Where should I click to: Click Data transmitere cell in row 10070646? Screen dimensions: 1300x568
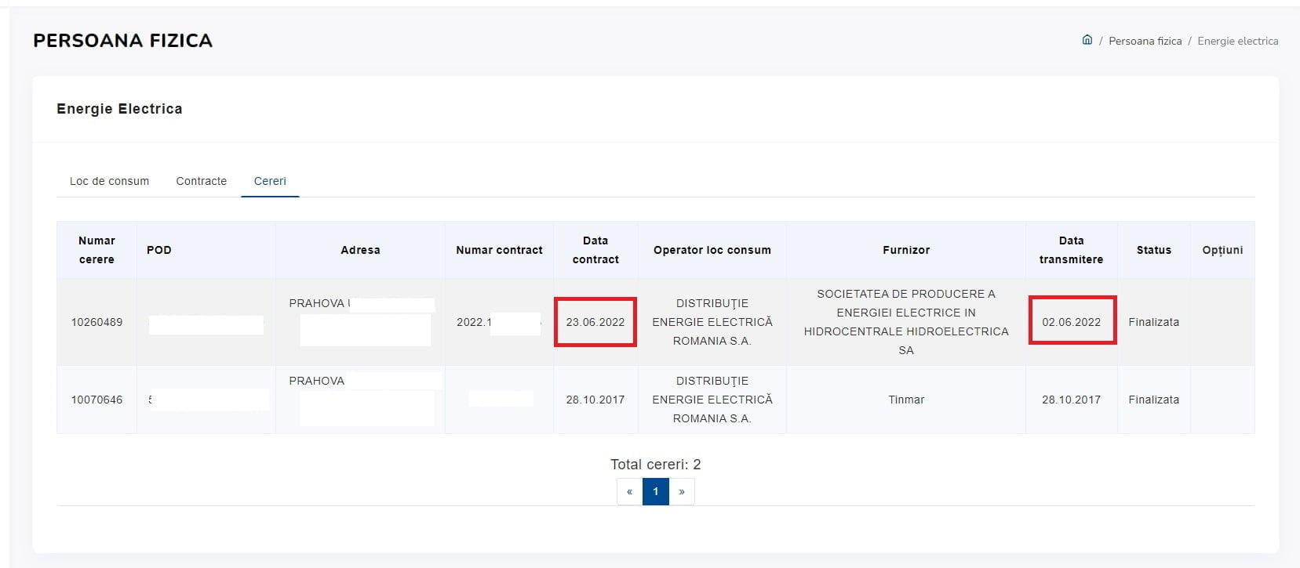1071,400
